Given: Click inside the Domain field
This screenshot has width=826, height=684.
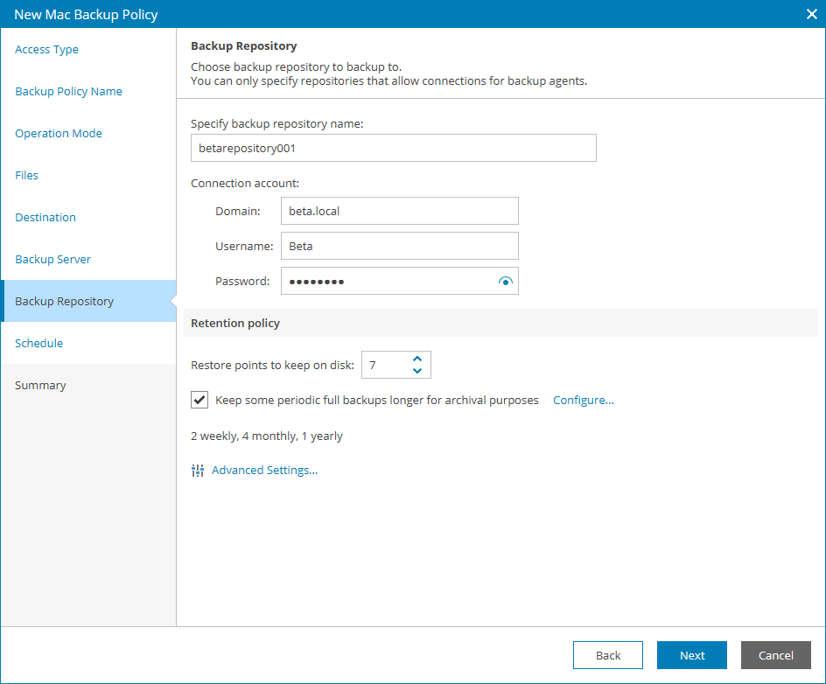Looking at the screenshot, I should (x=399, y=211).
